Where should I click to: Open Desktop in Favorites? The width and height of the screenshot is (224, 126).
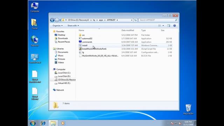[x=62, y=35]
